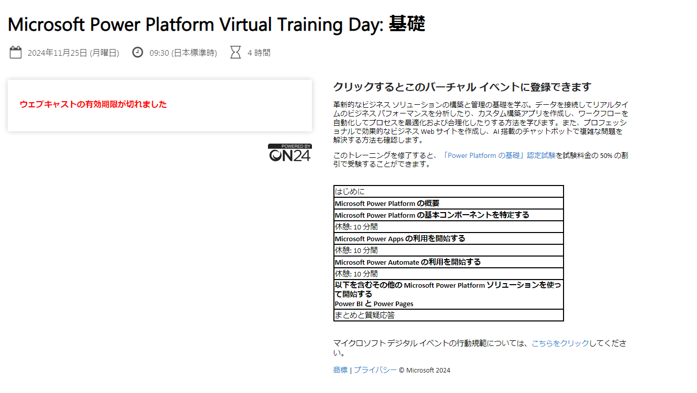Viewport: 697px width, 393px height.
Task: Click the calendar icon beside the date
Action: click(15, 52)
